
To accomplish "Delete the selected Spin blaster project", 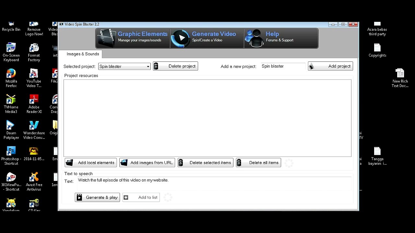I will [x=175, y=66].
